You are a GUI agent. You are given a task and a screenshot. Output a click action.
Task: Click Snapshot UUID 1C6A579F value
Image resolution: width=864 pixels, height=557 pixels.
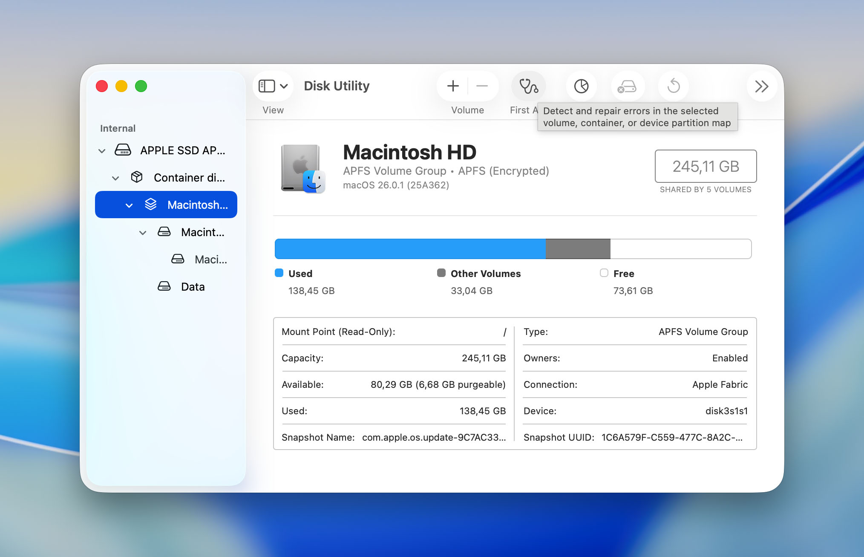click(672, 437)
